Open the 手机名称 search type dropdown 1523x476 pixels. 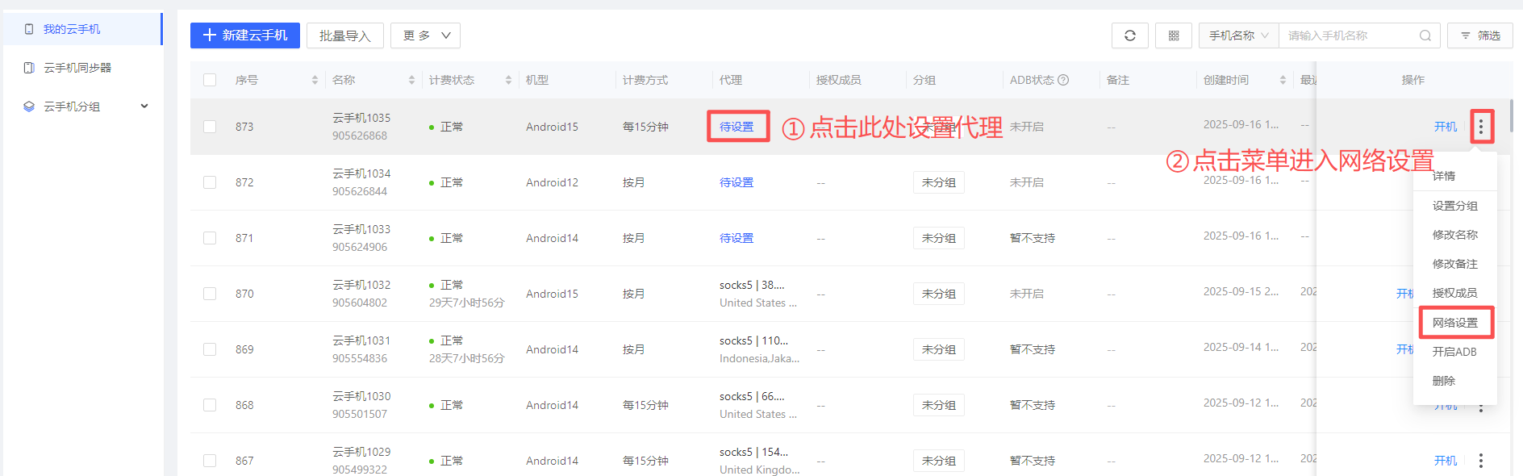[x=1238, y=35]
